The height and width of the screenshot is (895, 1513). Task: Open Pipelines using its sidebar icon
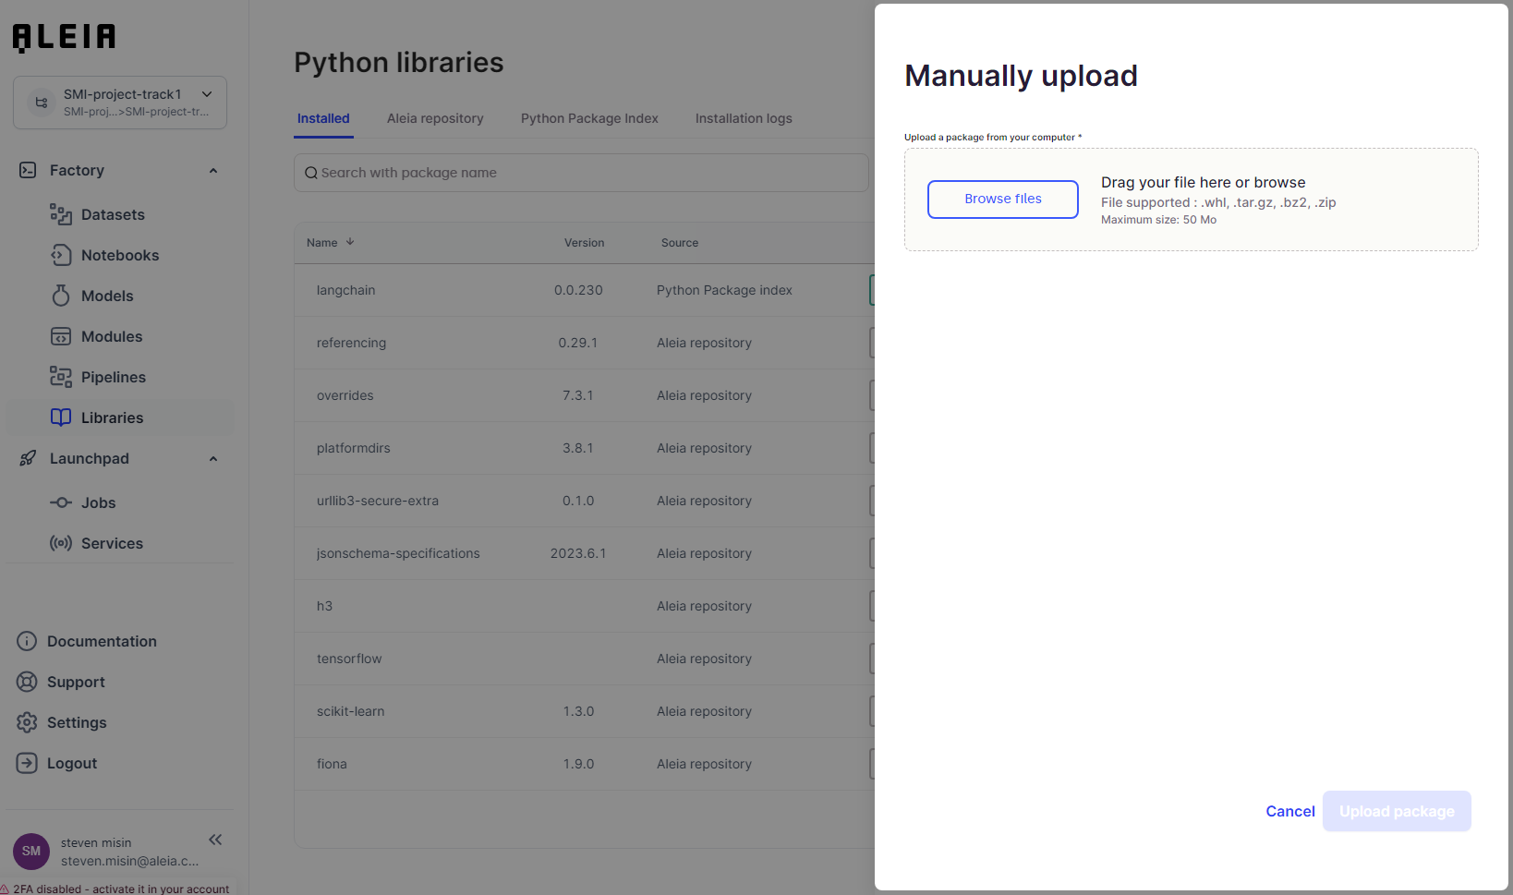tap(61, 377)
